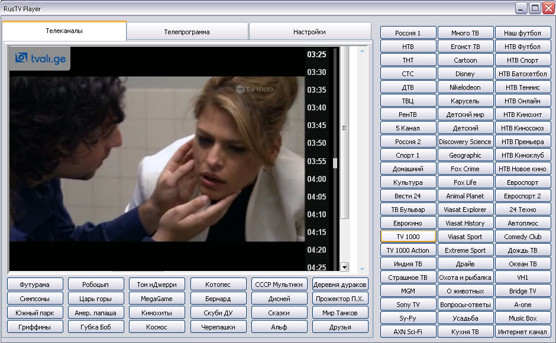Click the tvali.ge logo in the video

40,58
